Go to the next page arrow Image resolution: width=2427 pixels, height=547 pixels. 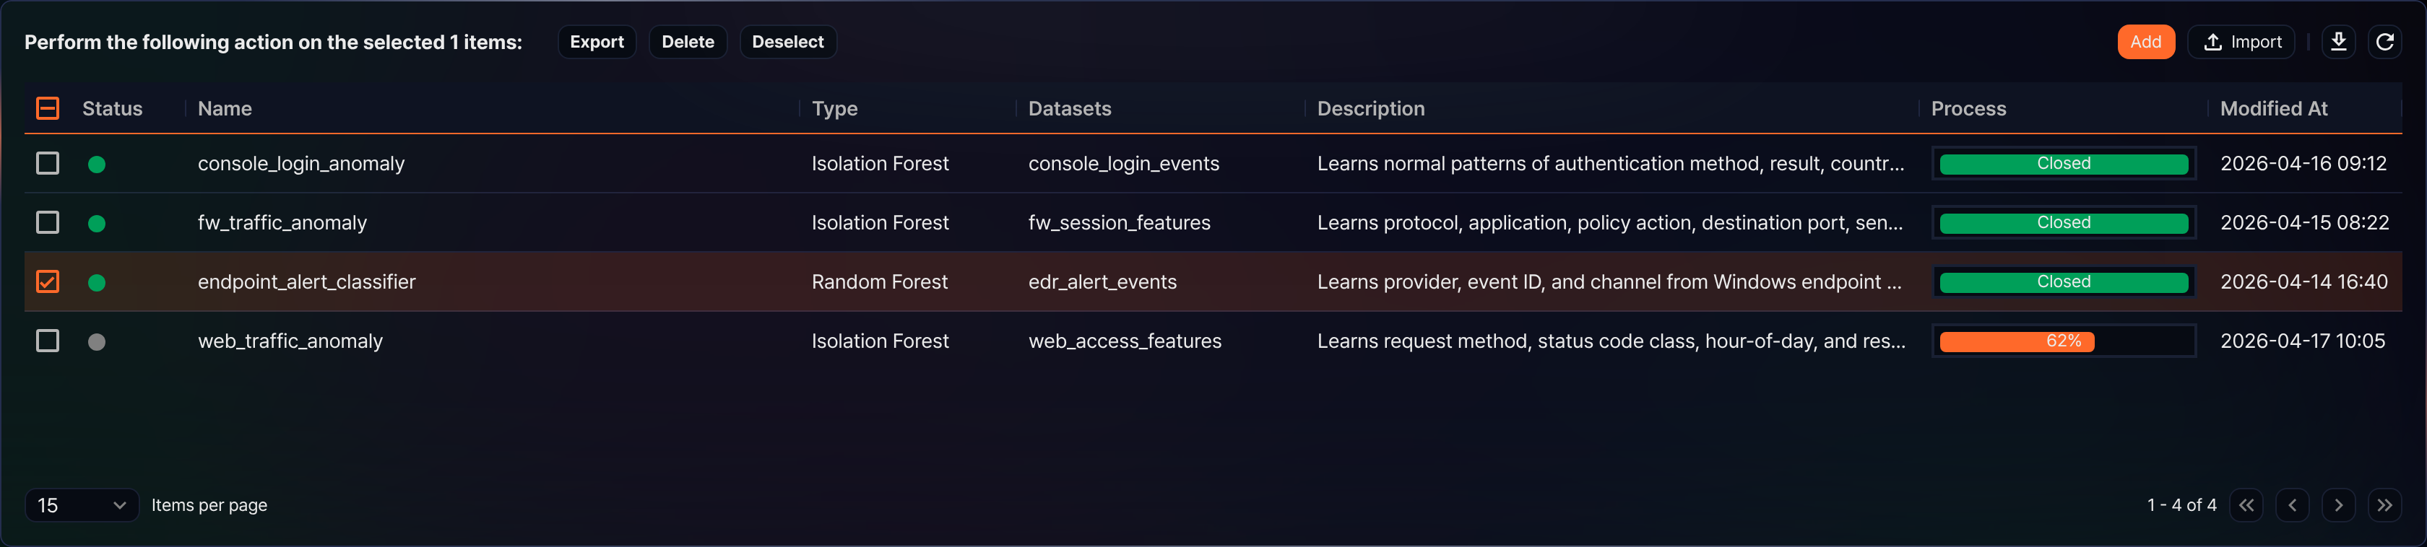(x=2338, y=506)
